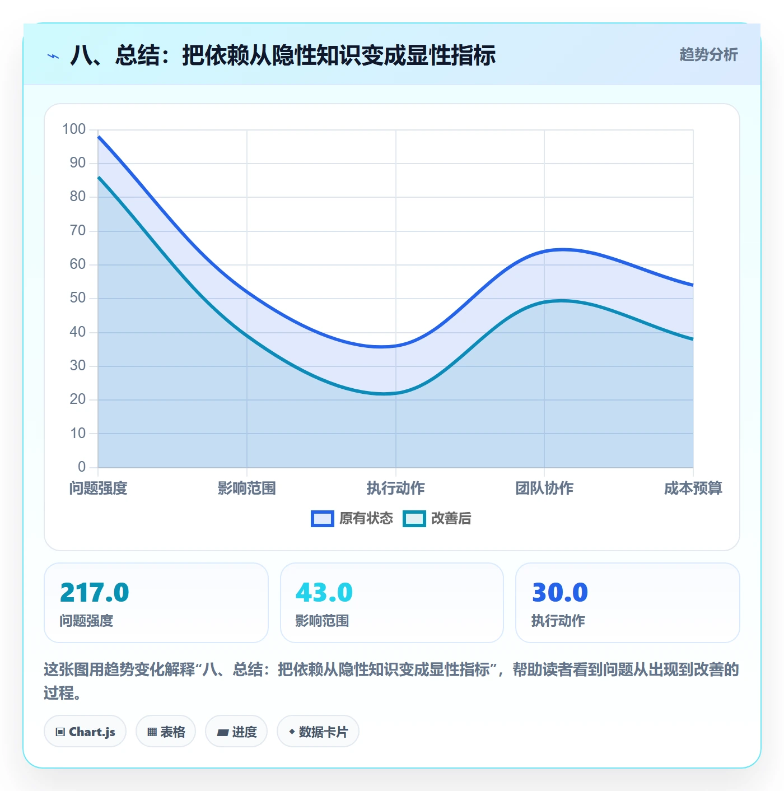
Task: Toggle the 改善后 legend swatch
Action: coord(414,519)
